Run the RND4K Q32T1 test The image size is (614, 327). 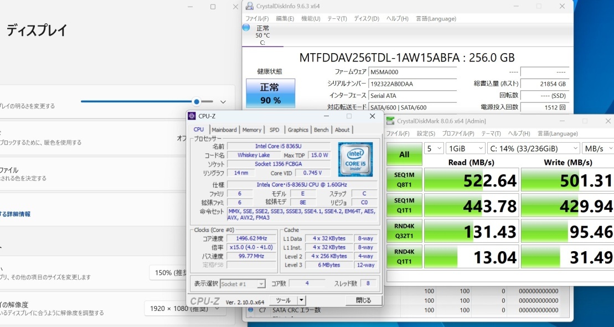(x=405, y=231)
